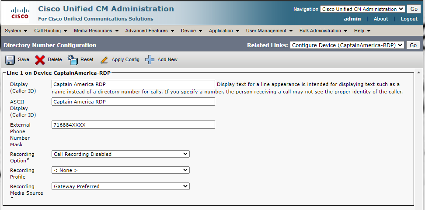
Task: Click the Cisco logo
Action: pyautogui.click(x=20, y=13)
